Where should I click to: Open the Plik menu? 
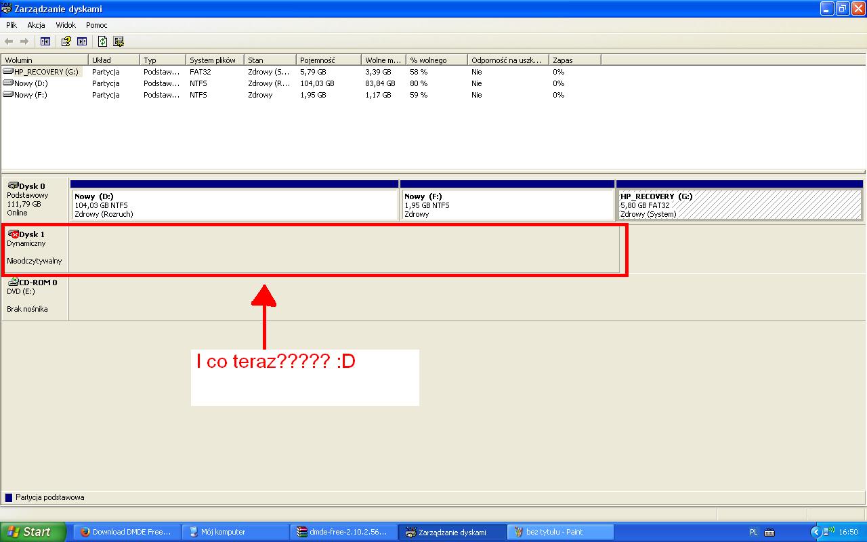coord(12,25)
